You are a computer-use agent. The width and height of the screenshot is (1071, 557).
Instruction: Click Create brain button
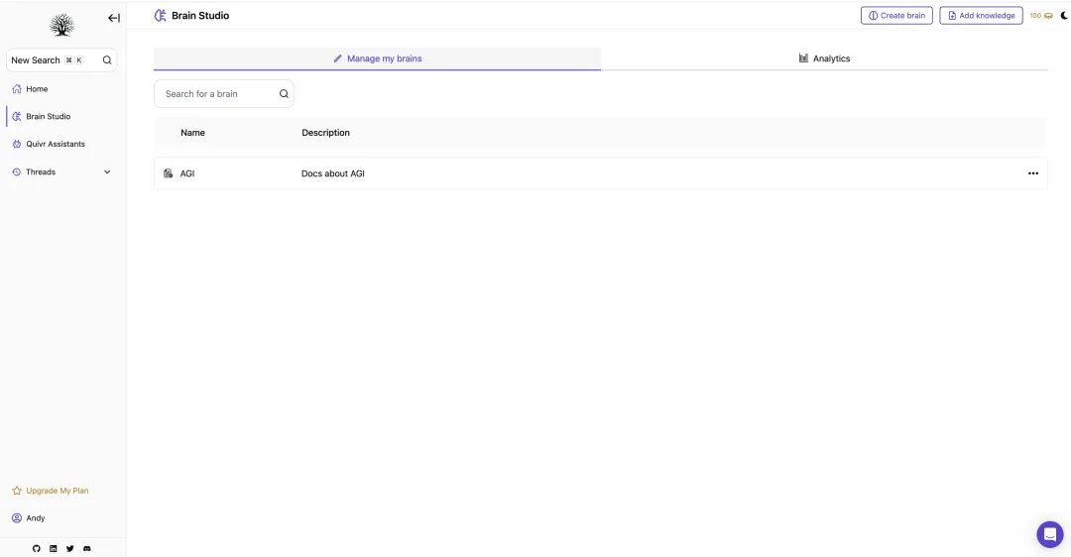[x=896, y=16]
